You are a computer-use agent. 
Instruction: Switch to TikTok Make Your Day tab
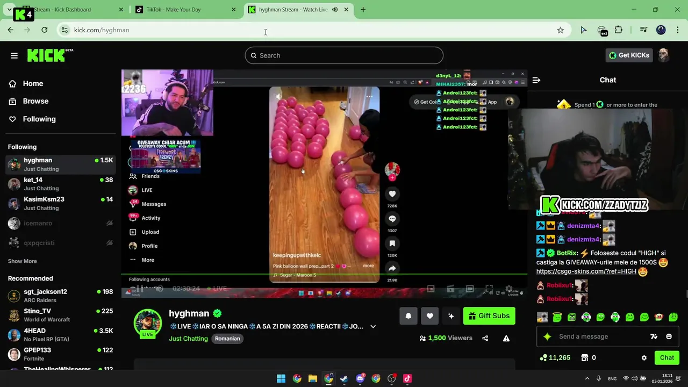click(x=186, y=10)
